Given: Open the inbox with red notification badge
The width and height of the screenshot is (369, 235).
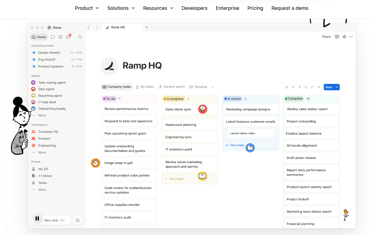Looking at the screenshot, I should click(x=68, y=37).
